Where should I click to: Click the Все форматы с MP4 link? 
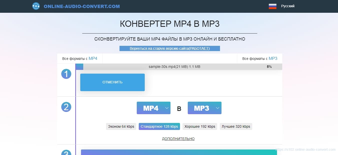click(79, 58)
